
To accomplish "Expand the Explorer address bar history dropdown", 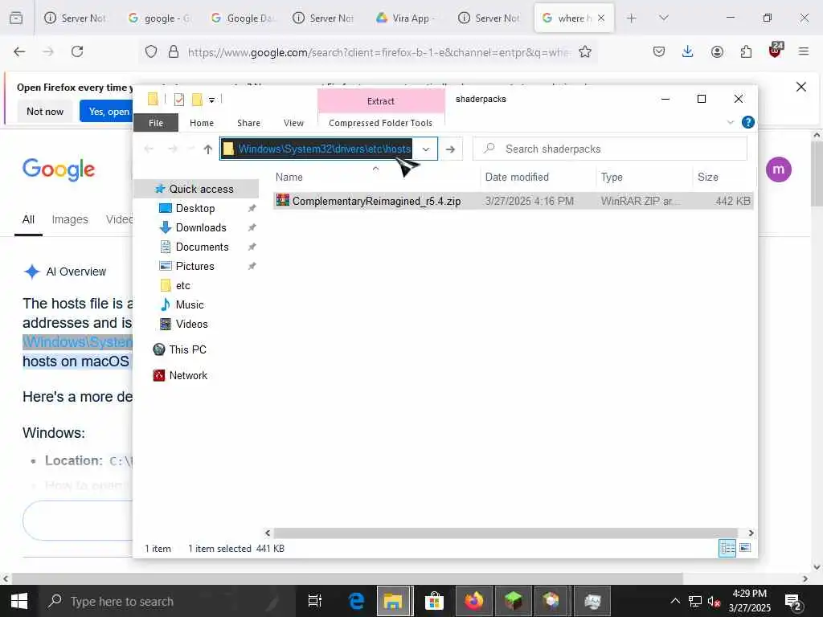I will (426, 149).
